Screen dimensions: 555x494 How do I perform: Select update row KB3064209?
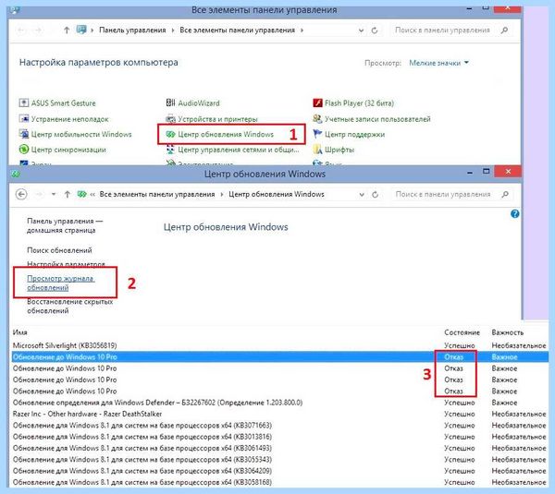click(x=279, y=471)
